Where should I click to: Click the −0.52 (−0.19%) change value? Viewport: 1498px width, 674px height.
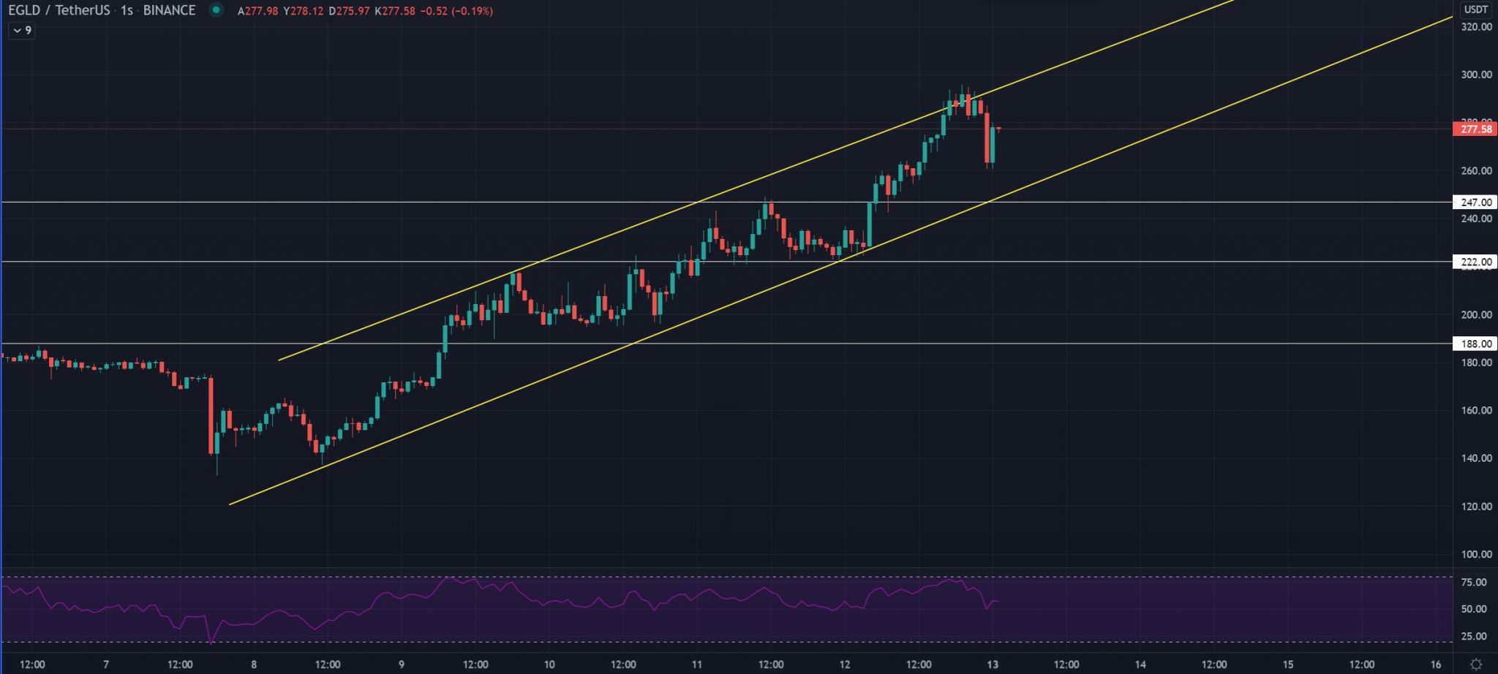(x=456, y=11)
